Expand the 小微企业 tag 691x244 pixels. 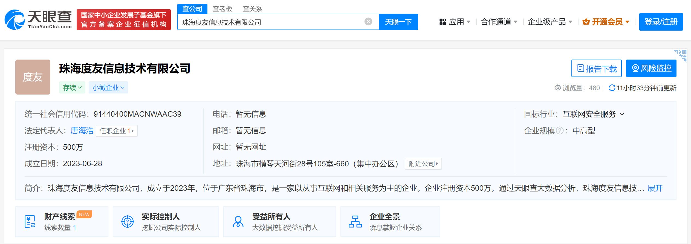click(x=108, y=87)
